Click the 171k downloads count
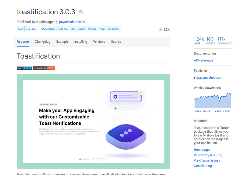This screenshot has height=175, width=244. [225, 41]
